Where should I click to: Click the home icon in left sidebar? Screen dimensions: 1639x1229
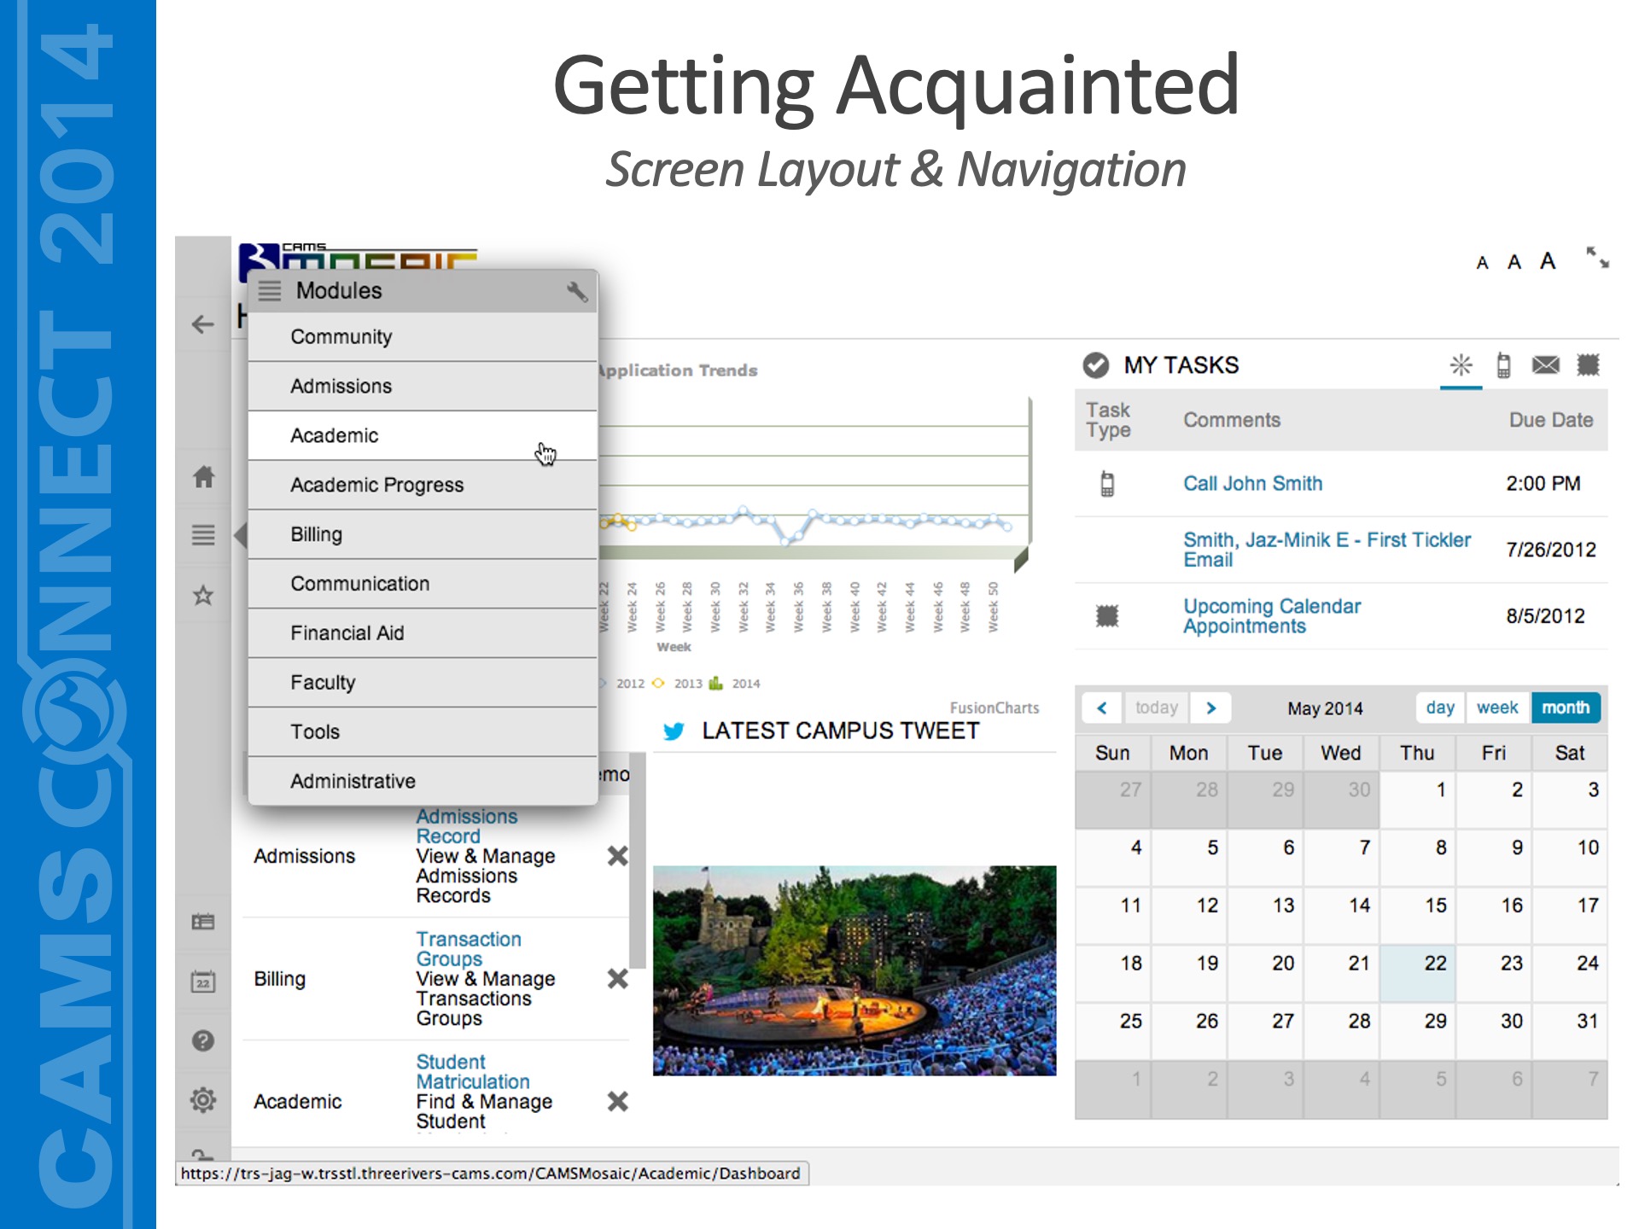click(203, 476)
